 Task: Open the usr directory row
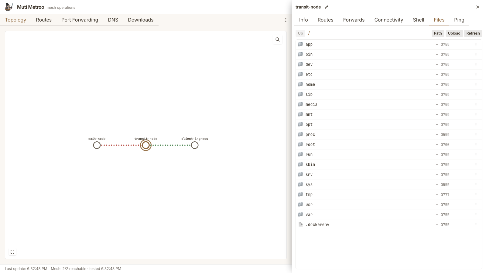coord(389,205)
